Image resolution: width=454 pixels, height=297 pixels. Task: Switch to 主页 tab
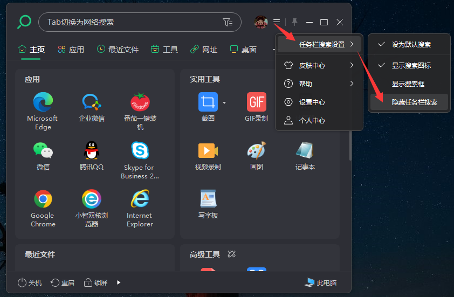tap(31, 50)
